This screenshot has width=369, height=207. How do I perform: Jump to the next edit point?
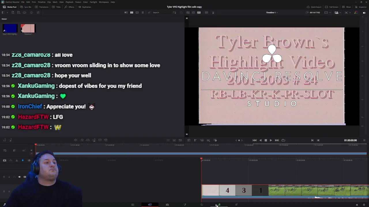(312, 140)
